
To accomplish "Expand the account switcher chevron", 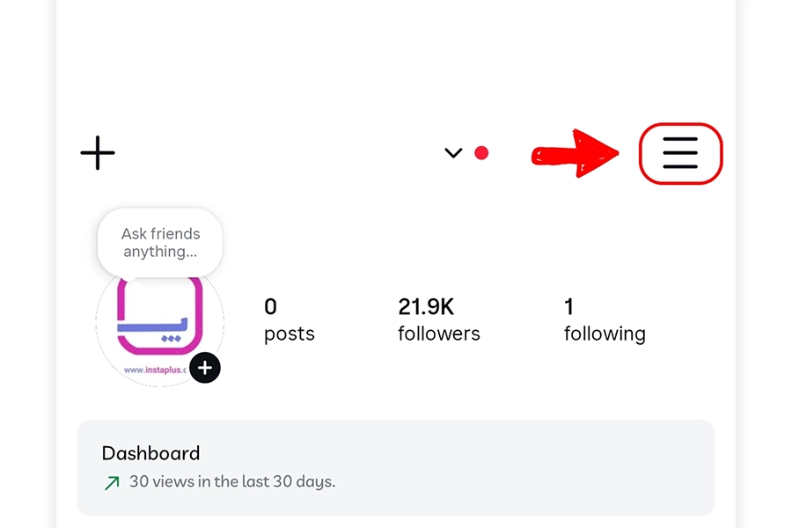I will (x=453, y=153).
